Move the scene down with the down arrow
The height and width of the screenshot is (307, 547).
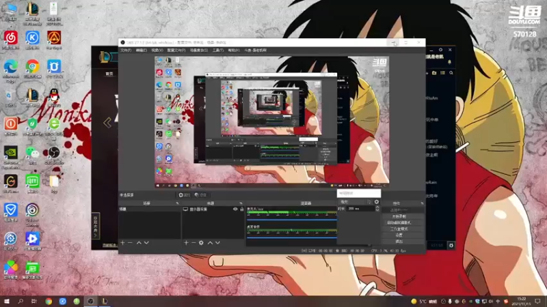click(x=146, y=243)
